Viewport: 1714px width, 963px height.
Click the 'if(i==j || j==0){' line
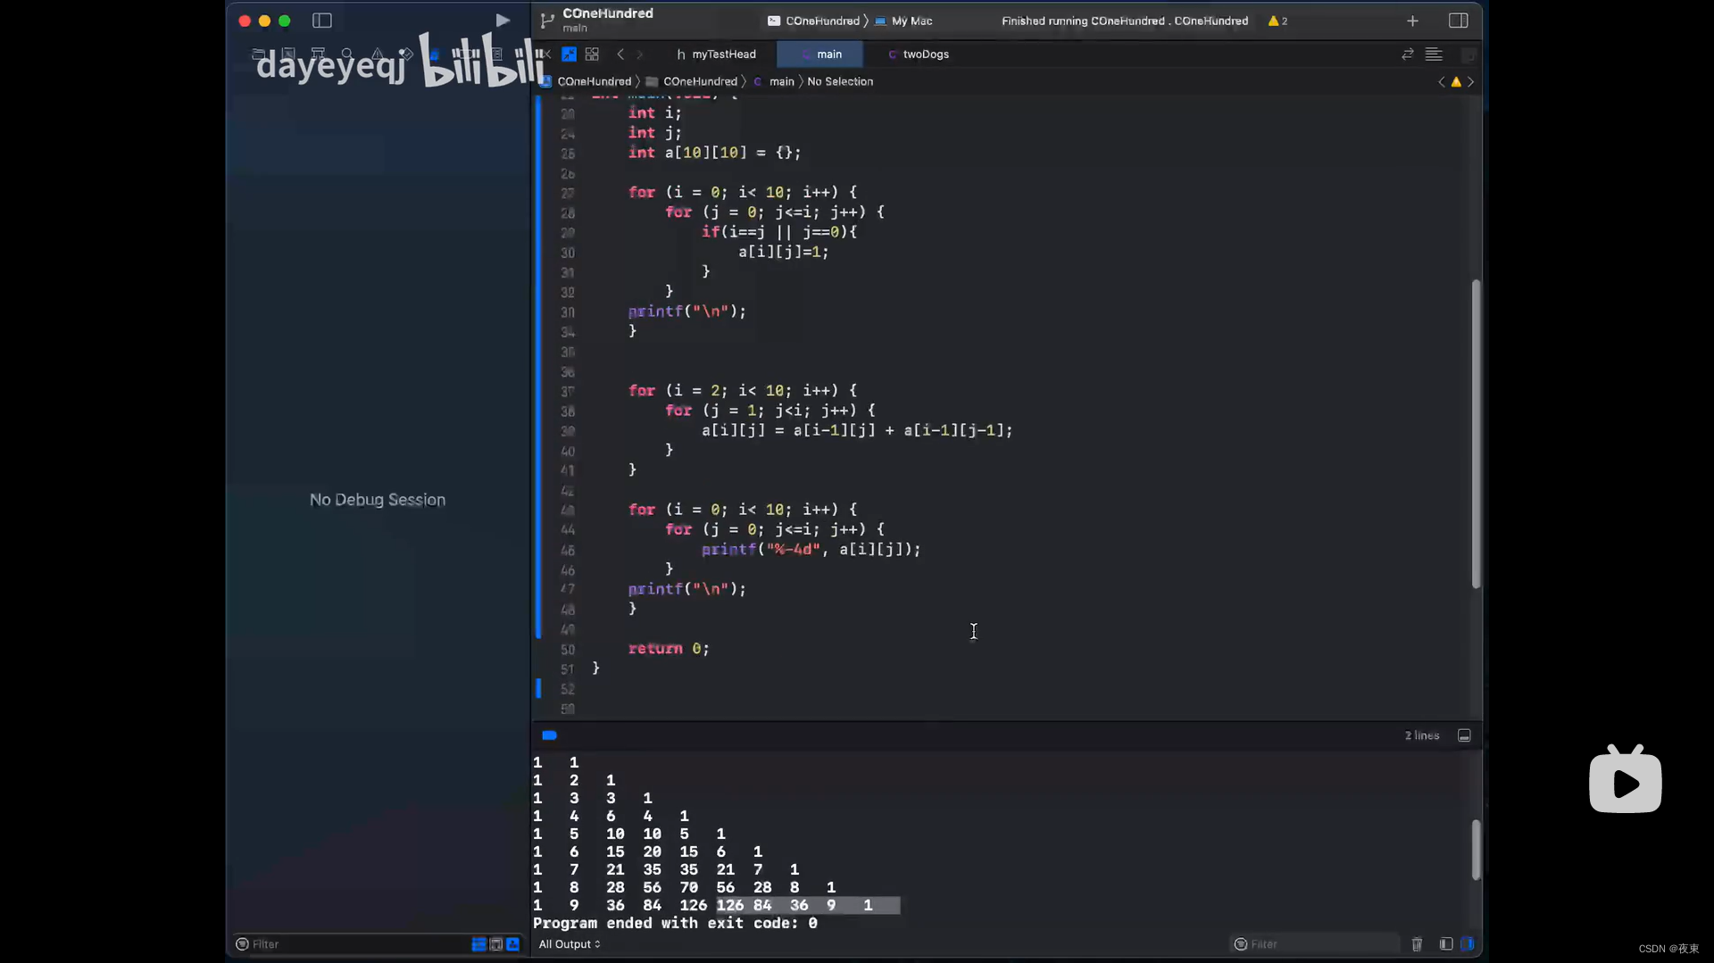click(x=778, y=232)
